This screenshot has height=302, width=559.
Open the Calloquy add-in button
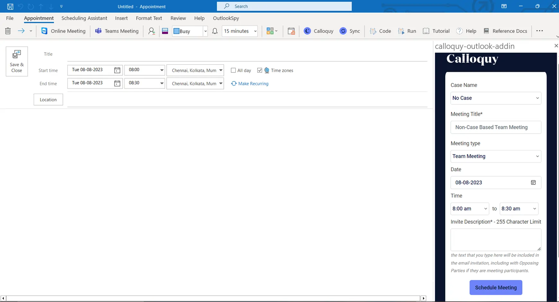point(319,31)
